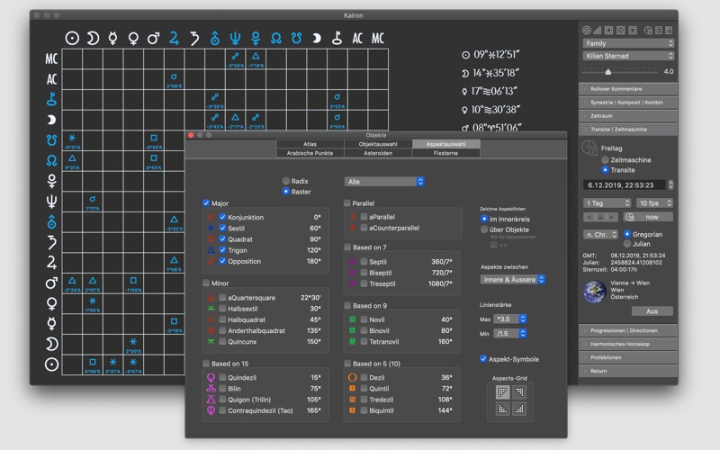
Task: Click the pink Quindezil aspect symbol
Action: tap(211, 377)
